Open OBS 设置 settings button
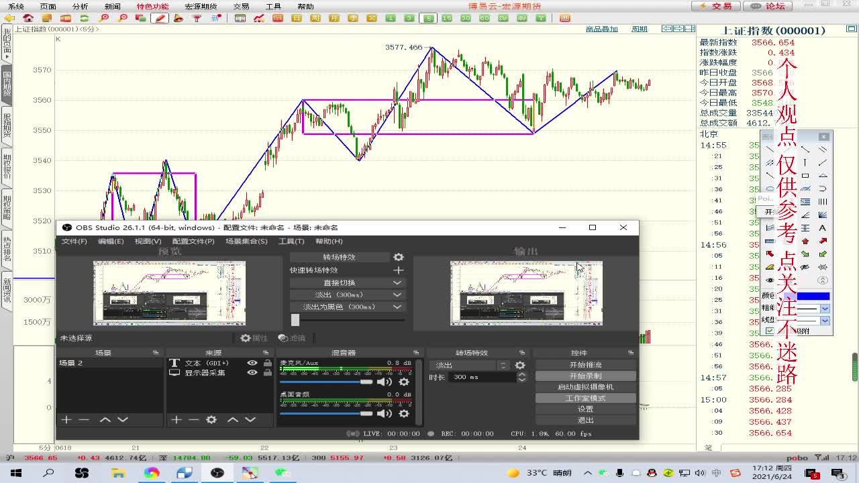Image resolution: width=859 pixels, height=483 pixels. pyautogui.click(x=586, y=409)
